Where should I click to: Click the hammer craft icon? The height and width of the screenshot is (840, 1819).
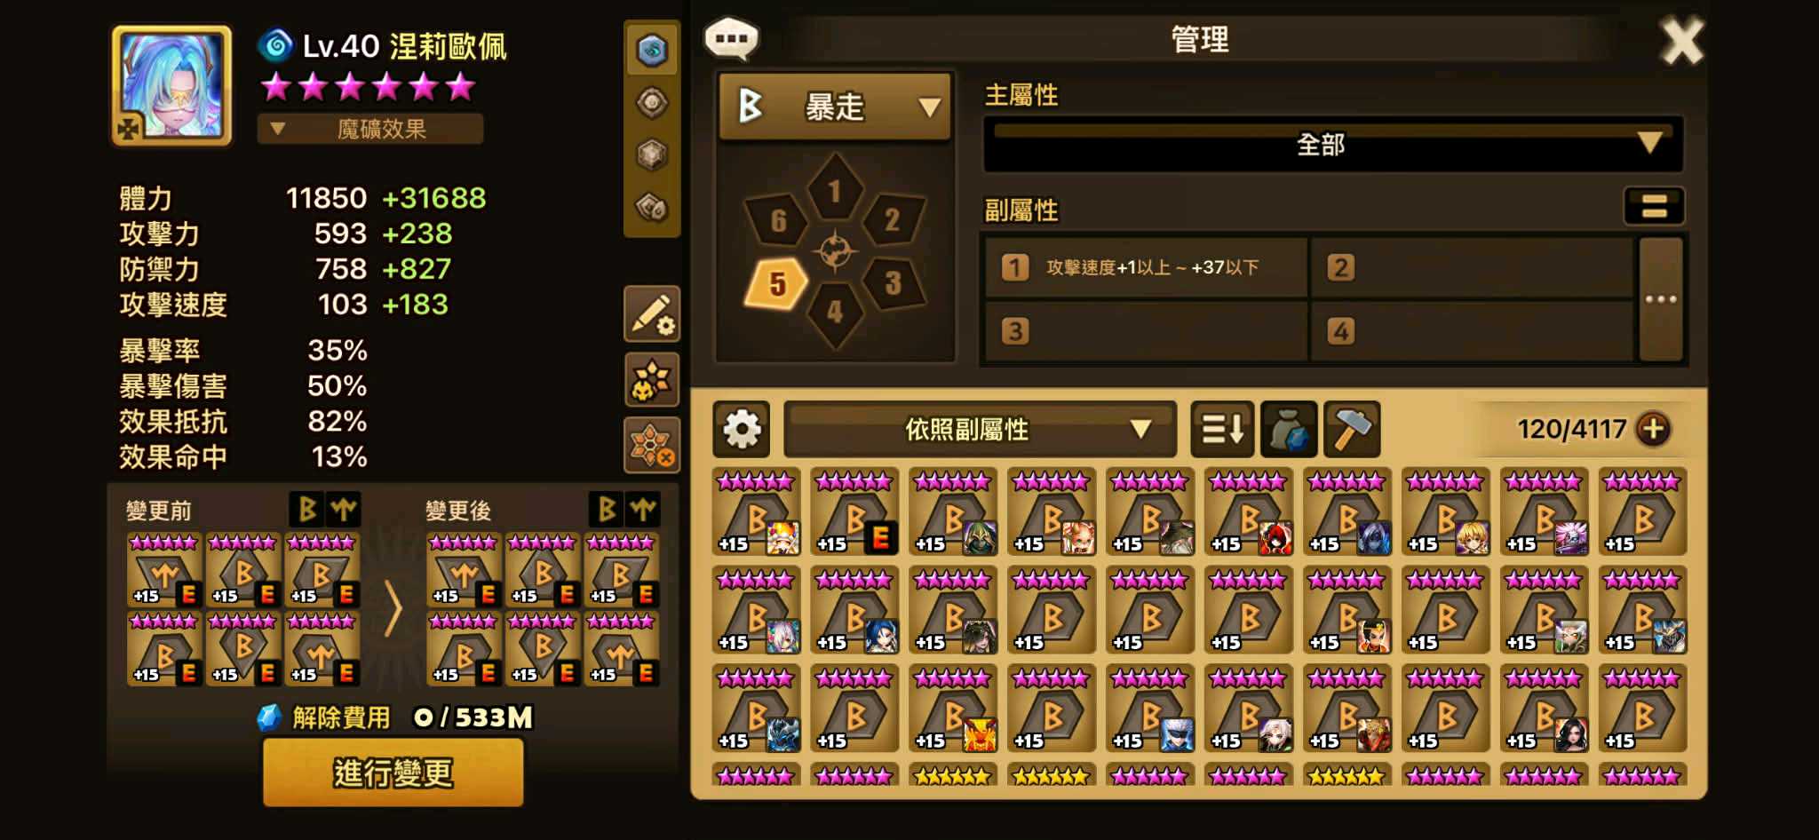coord(1351,429)
